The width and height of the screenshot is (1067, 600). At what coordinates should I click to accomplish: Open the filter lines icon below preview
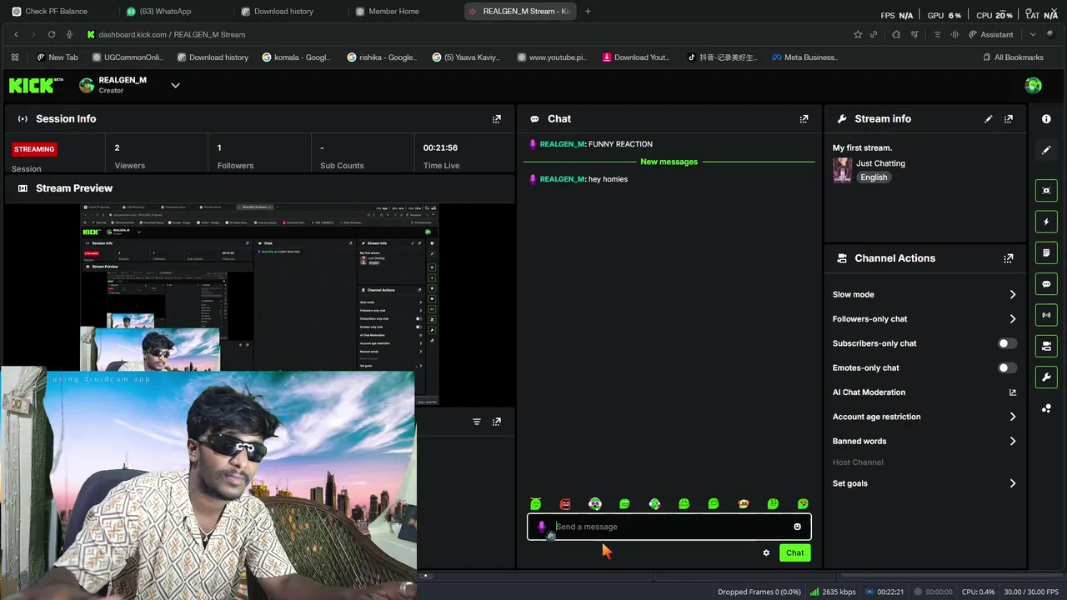pos(477,422)
